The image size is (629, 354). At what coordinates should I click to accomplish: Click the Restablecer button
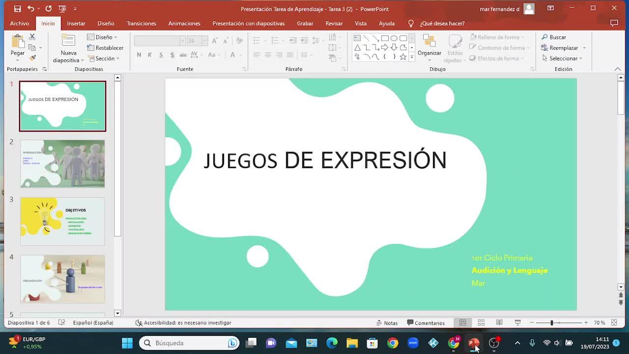[105, 48]
